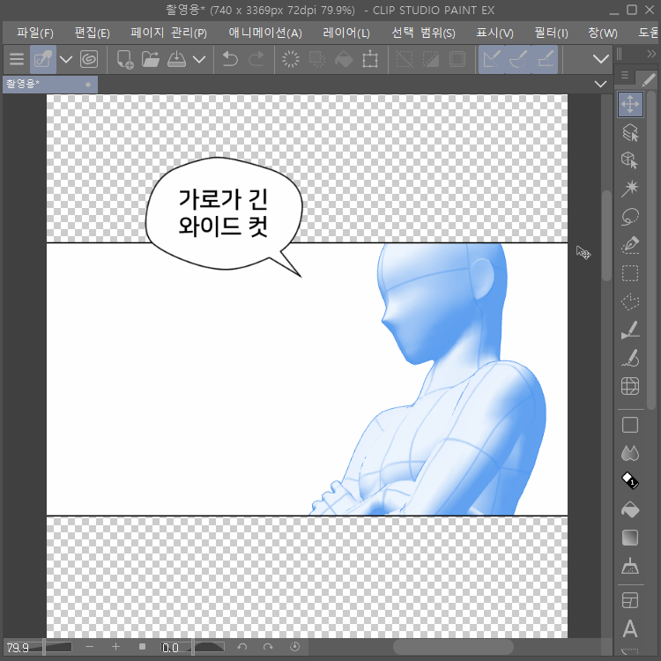The height and width of the screenshot is (661, 661).
Task: Select the dust removal correction tool
Action: (x=630, y=566)
